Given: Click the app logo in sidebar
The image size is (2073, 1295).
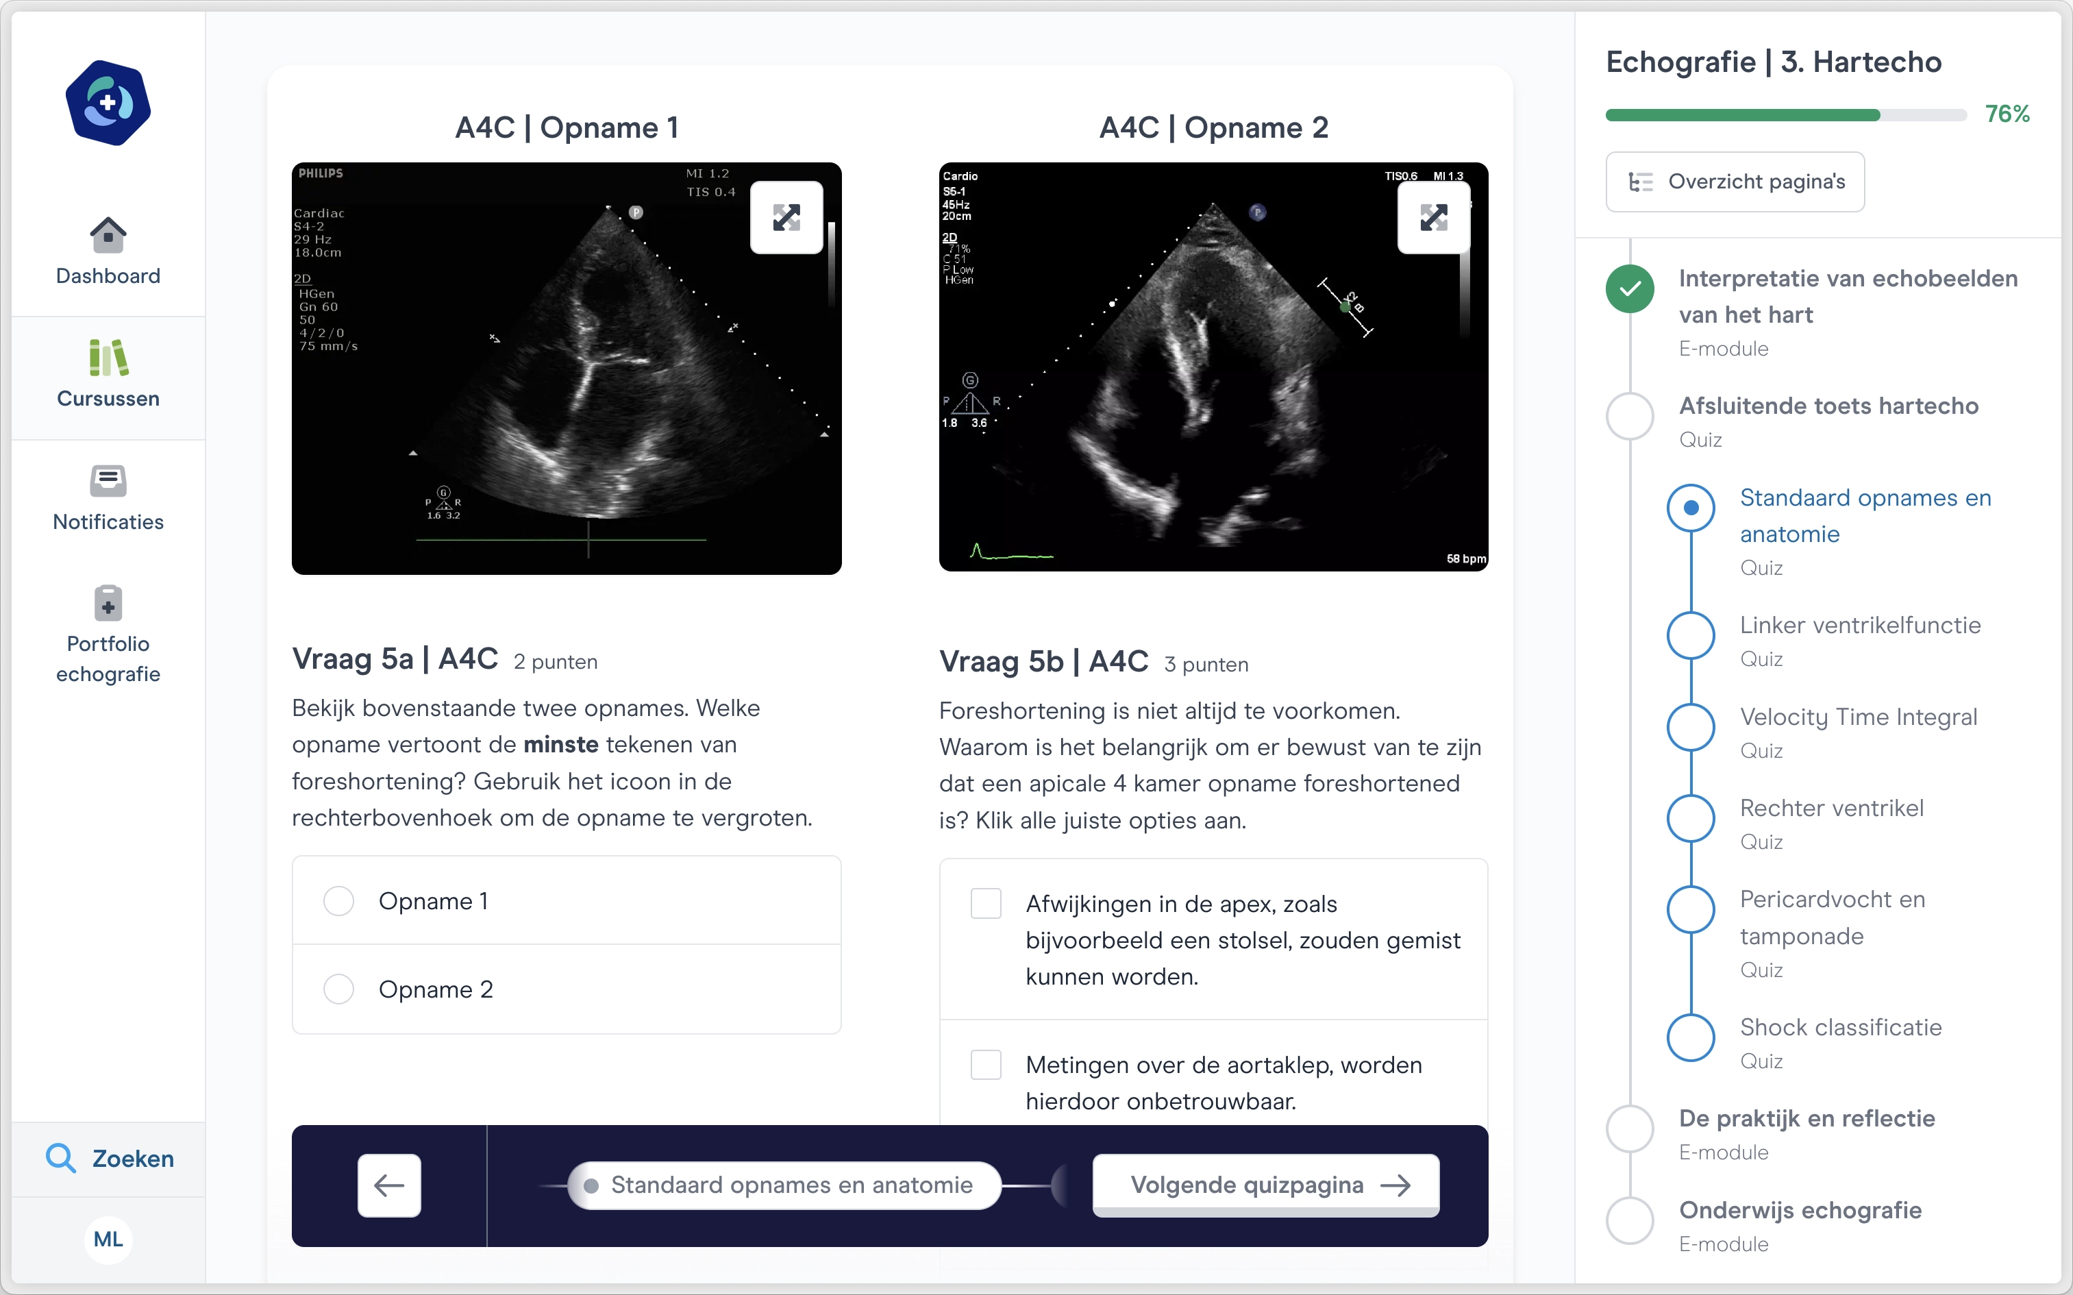Looking at the screenshot, I should (x=108, y=103).
